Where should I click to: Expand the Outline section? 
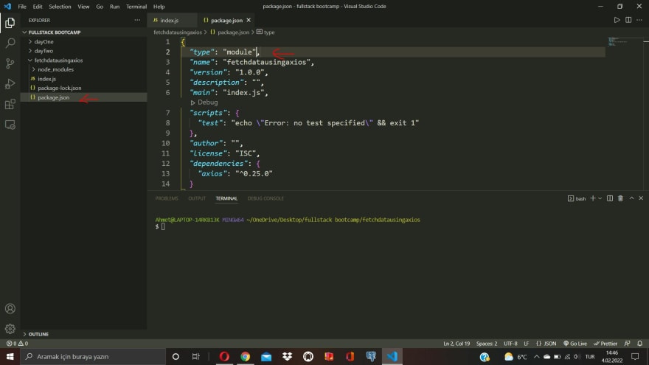click(x=38, y=334)
